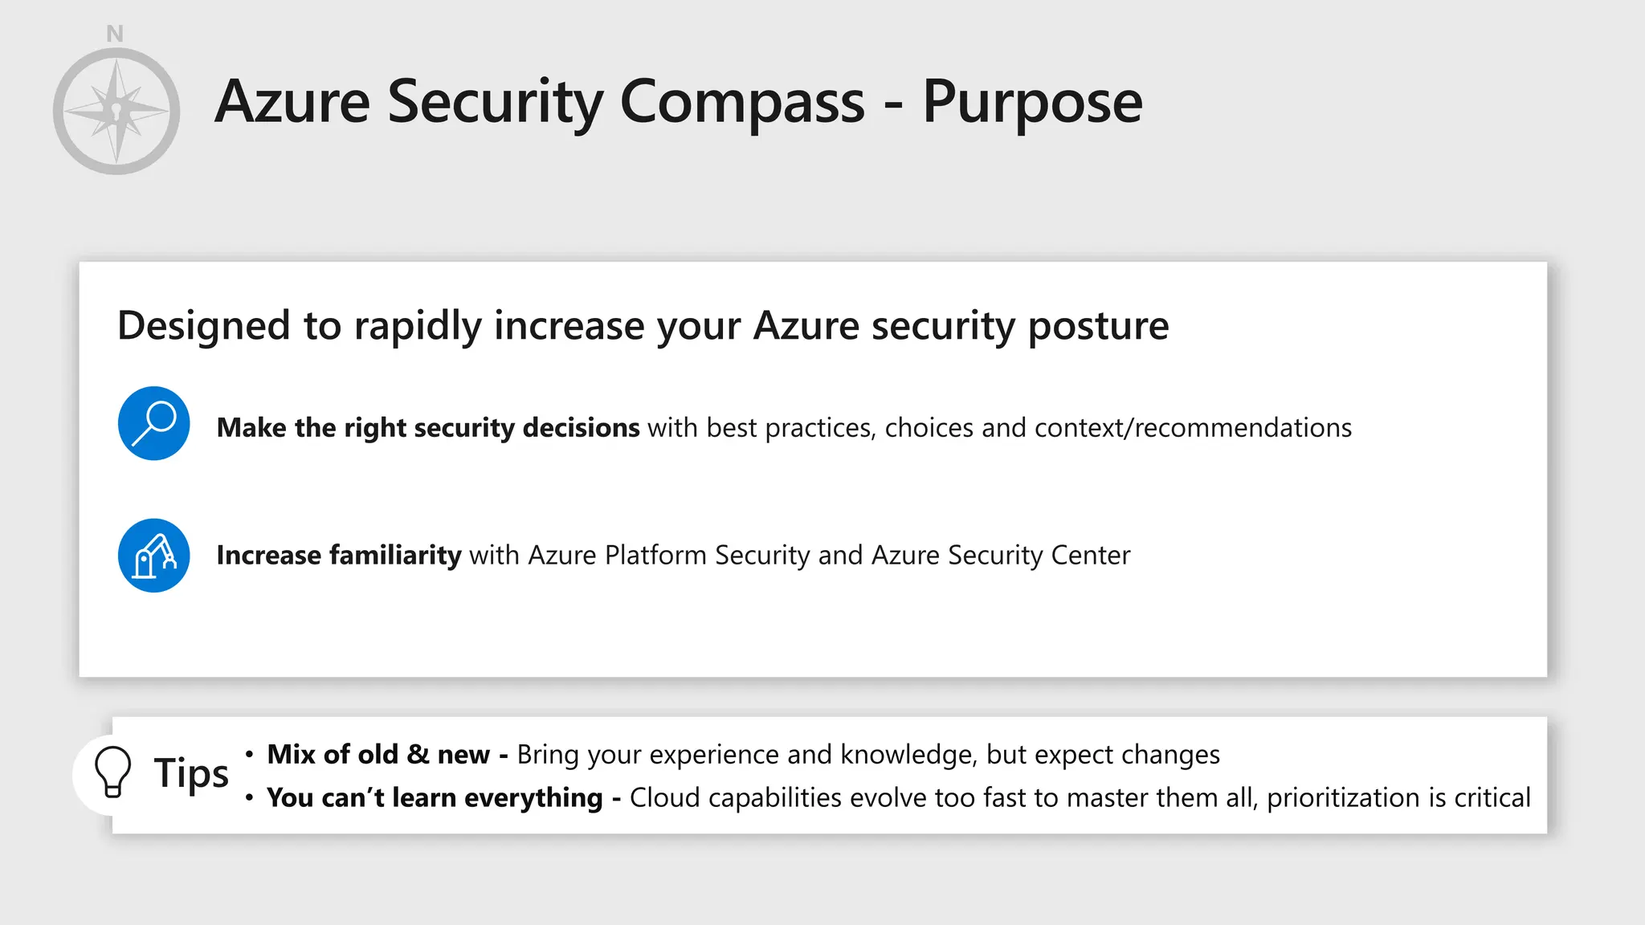Click the bullet before 'You can't learn everything'
Viewport: 1645px width, 925px height.
250,798
